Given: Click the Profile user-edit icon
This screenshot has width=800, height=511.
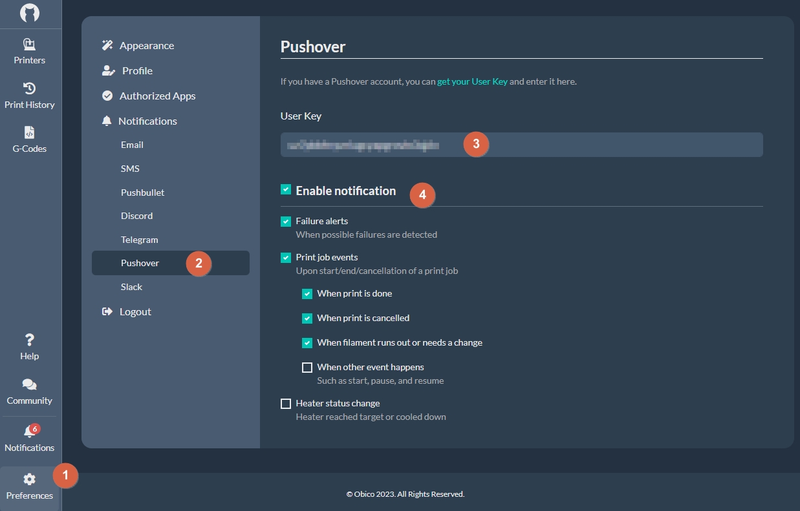Looking at the screenshot, I should (109, 70).
